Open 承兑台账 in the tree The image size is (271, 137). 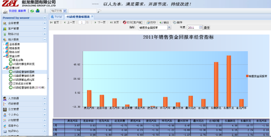tap(18, 60)
